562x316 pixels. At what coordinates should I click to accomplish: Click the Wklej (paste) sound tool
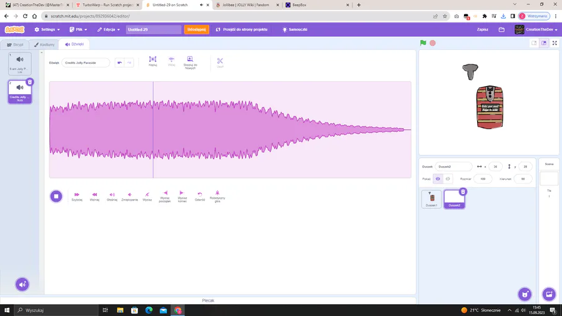pyautogui.click(x=171, y=61)
